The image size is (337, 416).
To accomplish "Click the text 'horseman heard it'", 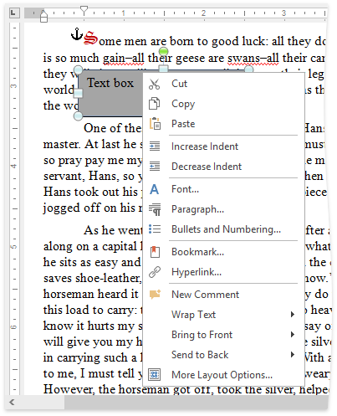I will pos(91,294).
